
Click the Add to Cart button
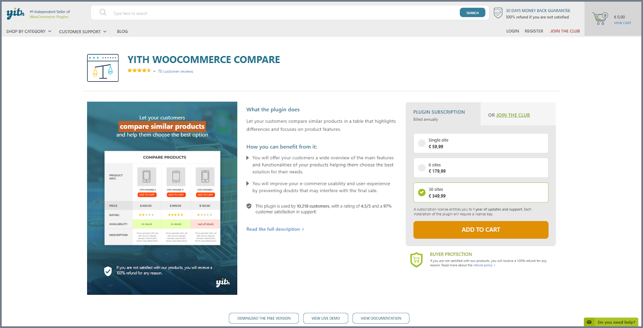point(481,230)
